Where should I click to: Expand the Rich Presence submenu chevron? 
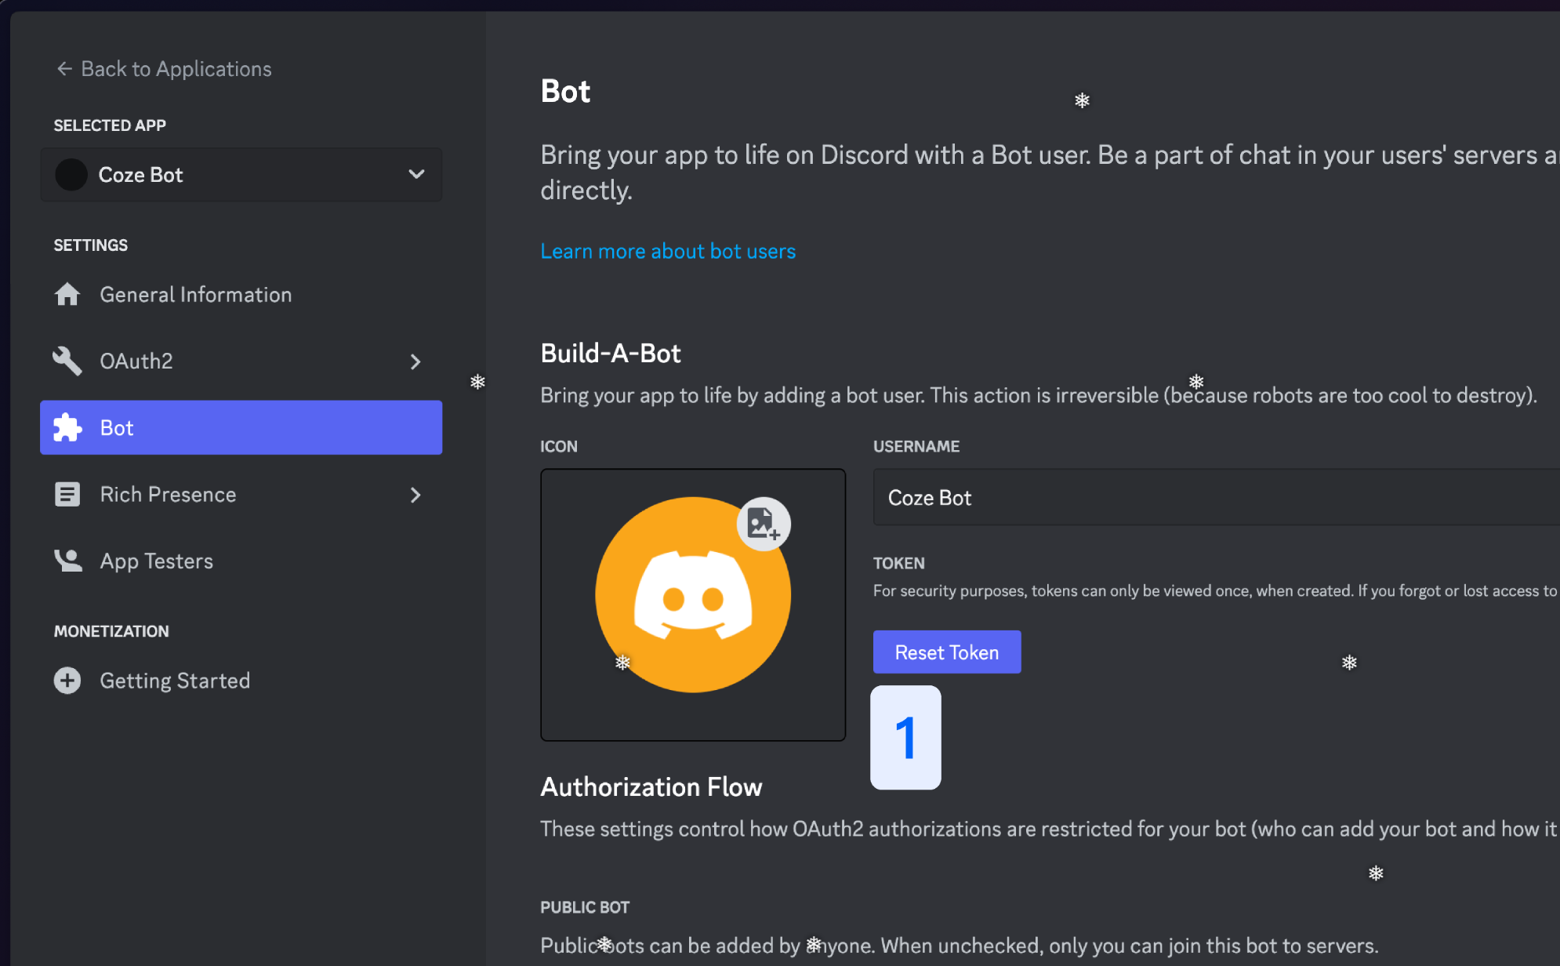click(415, 495)
